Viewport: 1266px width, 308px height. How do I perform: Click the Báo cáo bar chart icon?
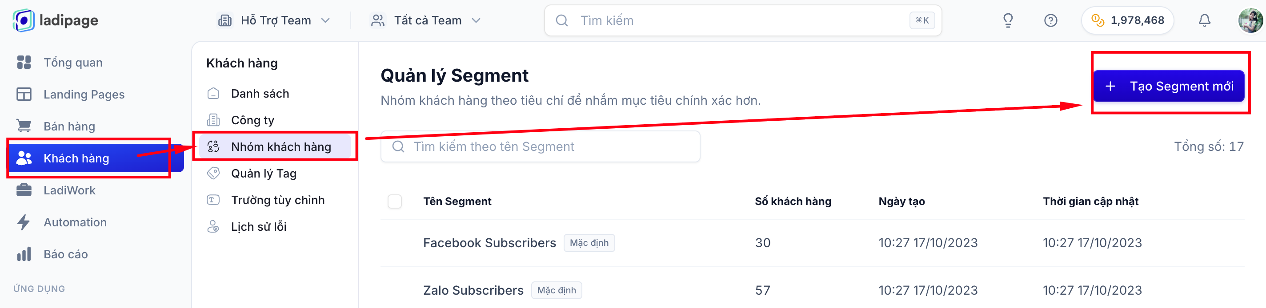tap(24, 254)
